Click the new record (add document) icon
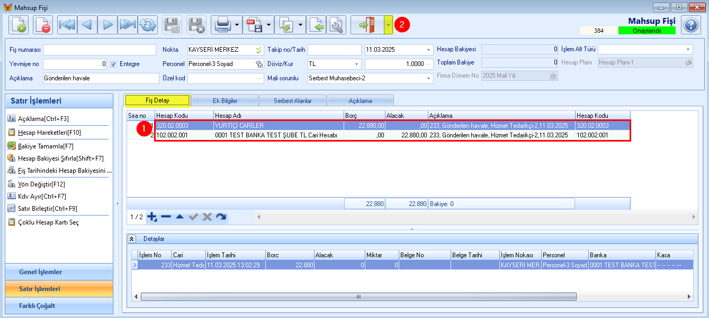709x318 pixels. (18, 25)
